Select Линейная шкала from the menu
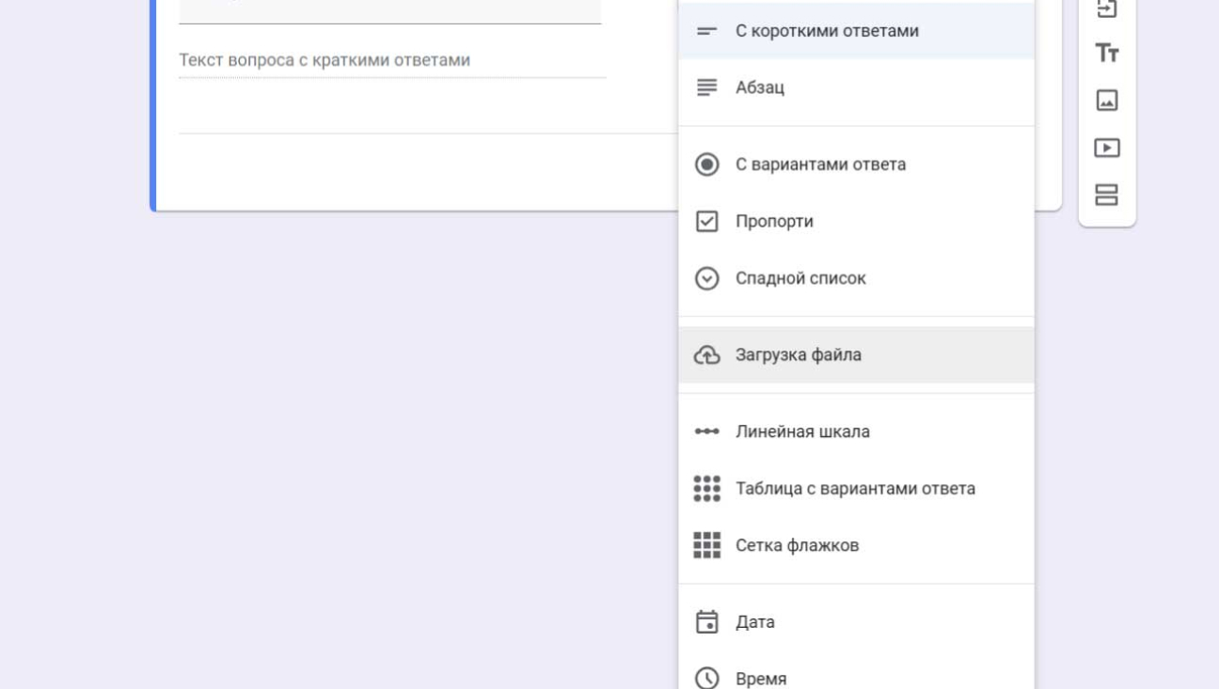Image resolution: width=1219 pixels, height=689 pixels. pos(802,432)
